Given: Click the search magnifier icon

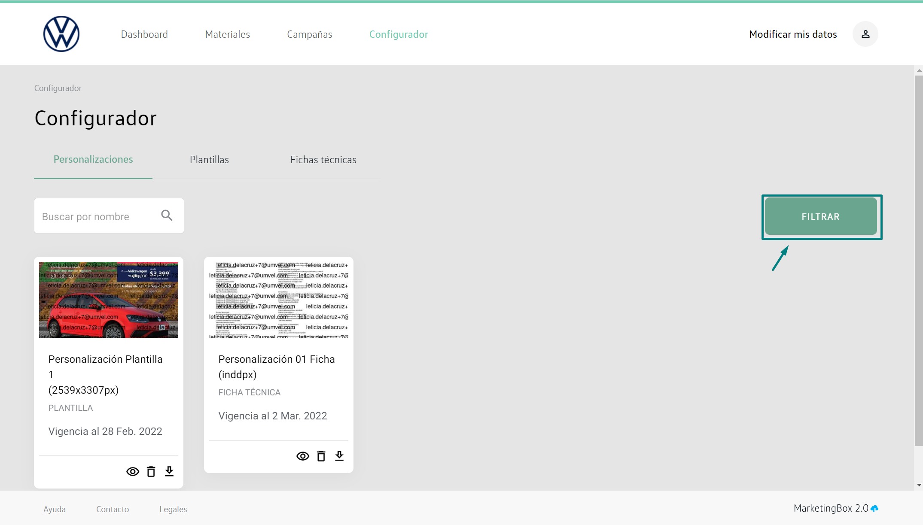Looking at the screenshot, I should (x=167, y=215).
